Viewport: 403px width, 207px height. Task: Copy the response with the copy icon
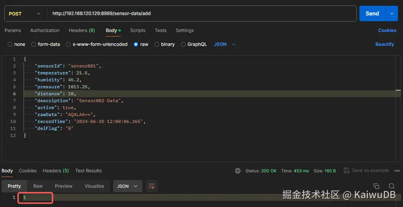point(376,186)
